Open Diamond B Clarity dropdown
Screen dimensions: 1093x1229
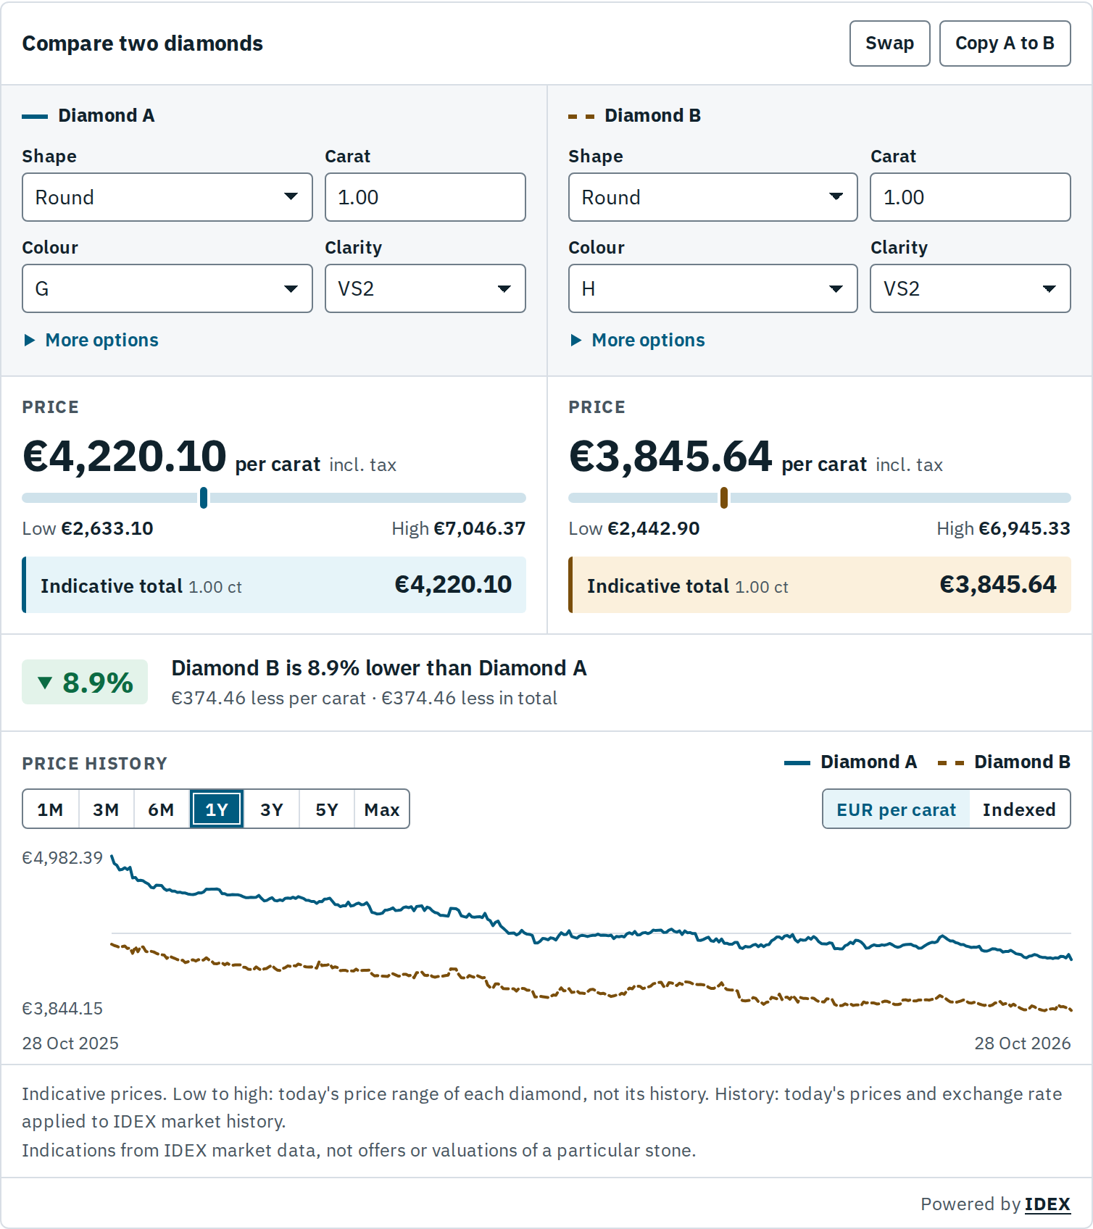tap(971, 288)
